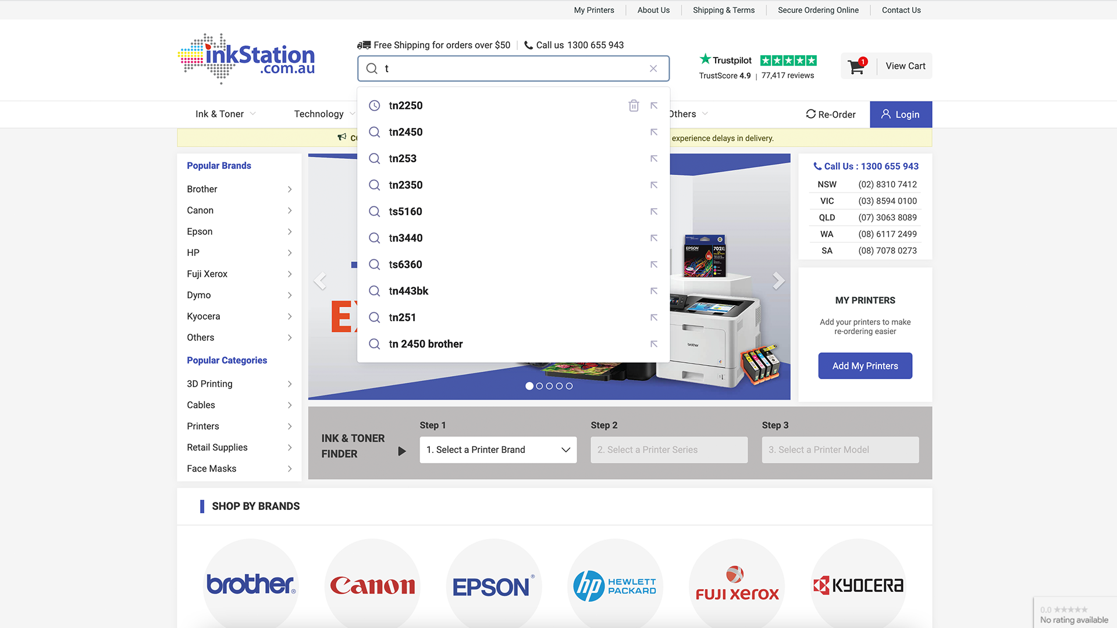Image resolution: width=1117 pixels, height=628 pixels.
Task: Select the second carousel dot
Action: point(539,386)
